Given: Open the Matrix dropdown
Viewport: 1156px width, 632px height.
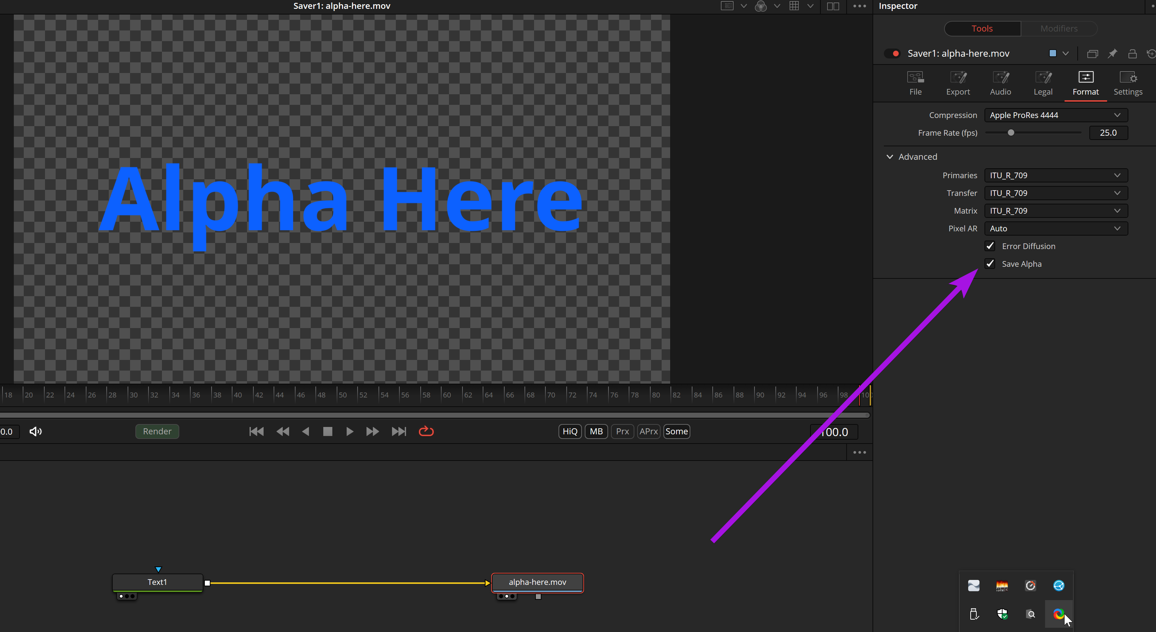Looking at the screenshot, I should point(1055,211).
